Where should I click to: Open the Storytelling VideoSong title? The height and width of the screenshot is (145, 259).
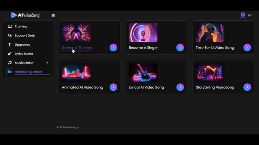(215, 87)
